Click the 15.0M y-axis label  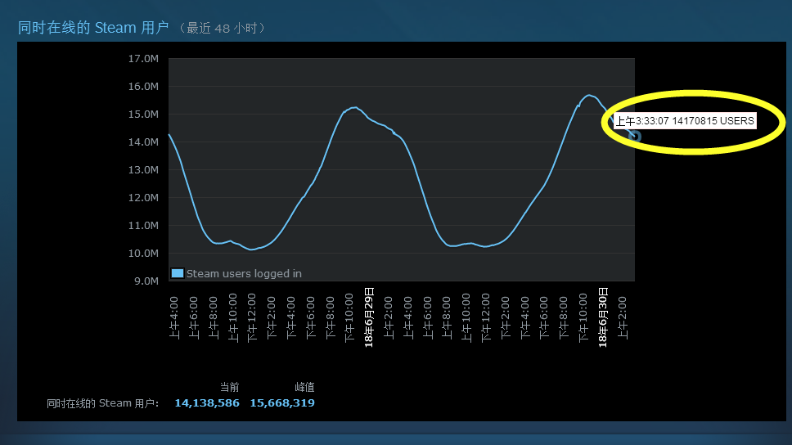143,115
